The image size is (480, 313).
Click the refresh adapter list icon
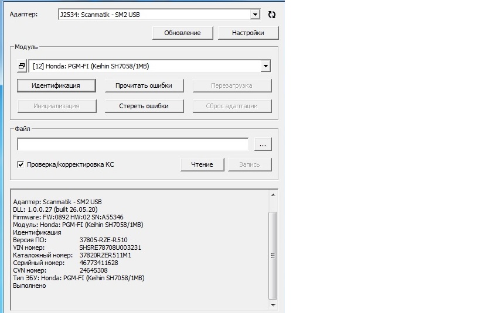pyautogui.click(x=271, y=15)
